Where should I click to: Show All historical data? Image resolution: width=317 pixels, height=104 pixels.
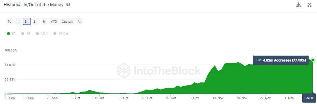(x=79, y=22)
